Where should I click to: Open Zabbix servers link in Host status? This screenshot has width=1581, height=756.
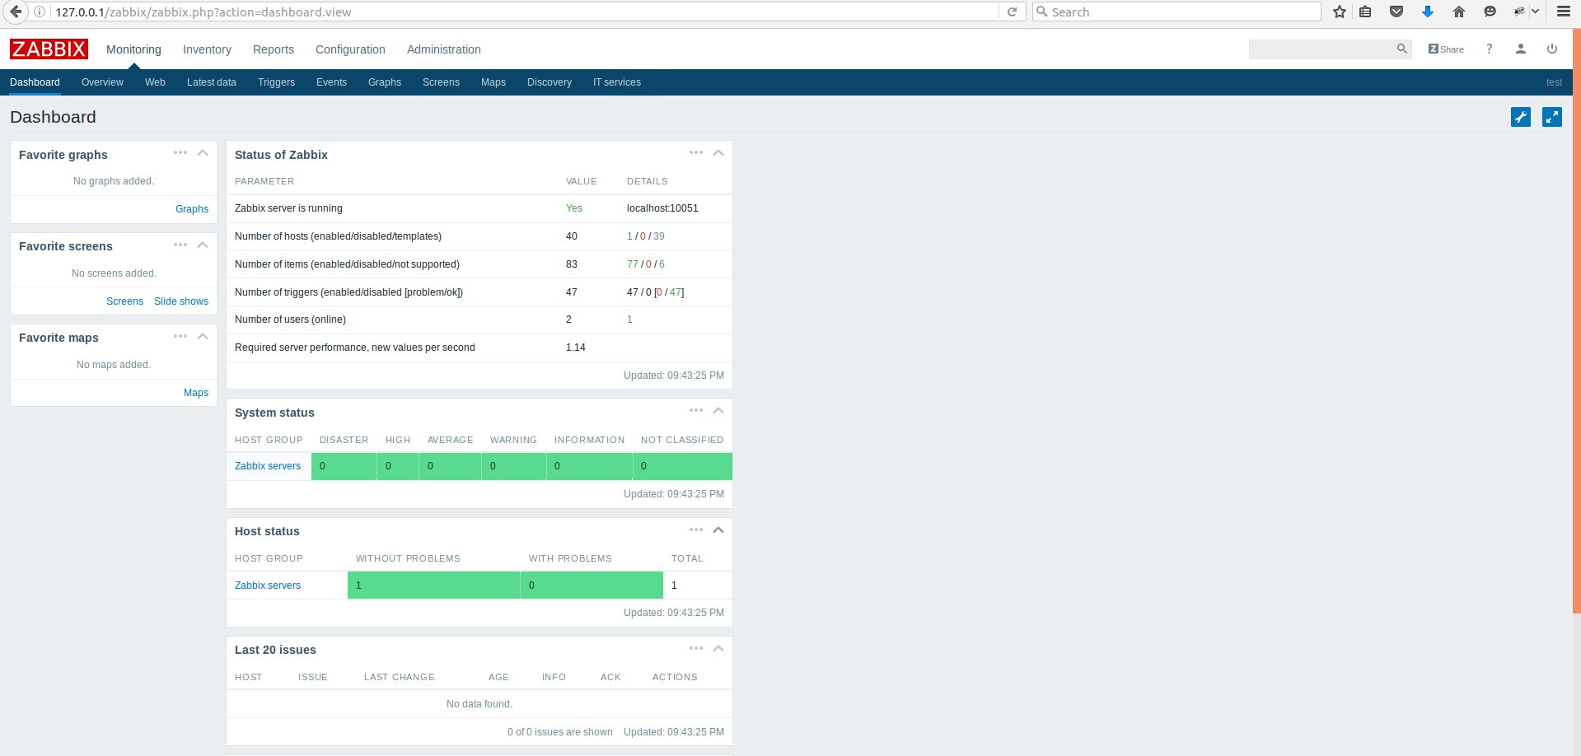268,586
